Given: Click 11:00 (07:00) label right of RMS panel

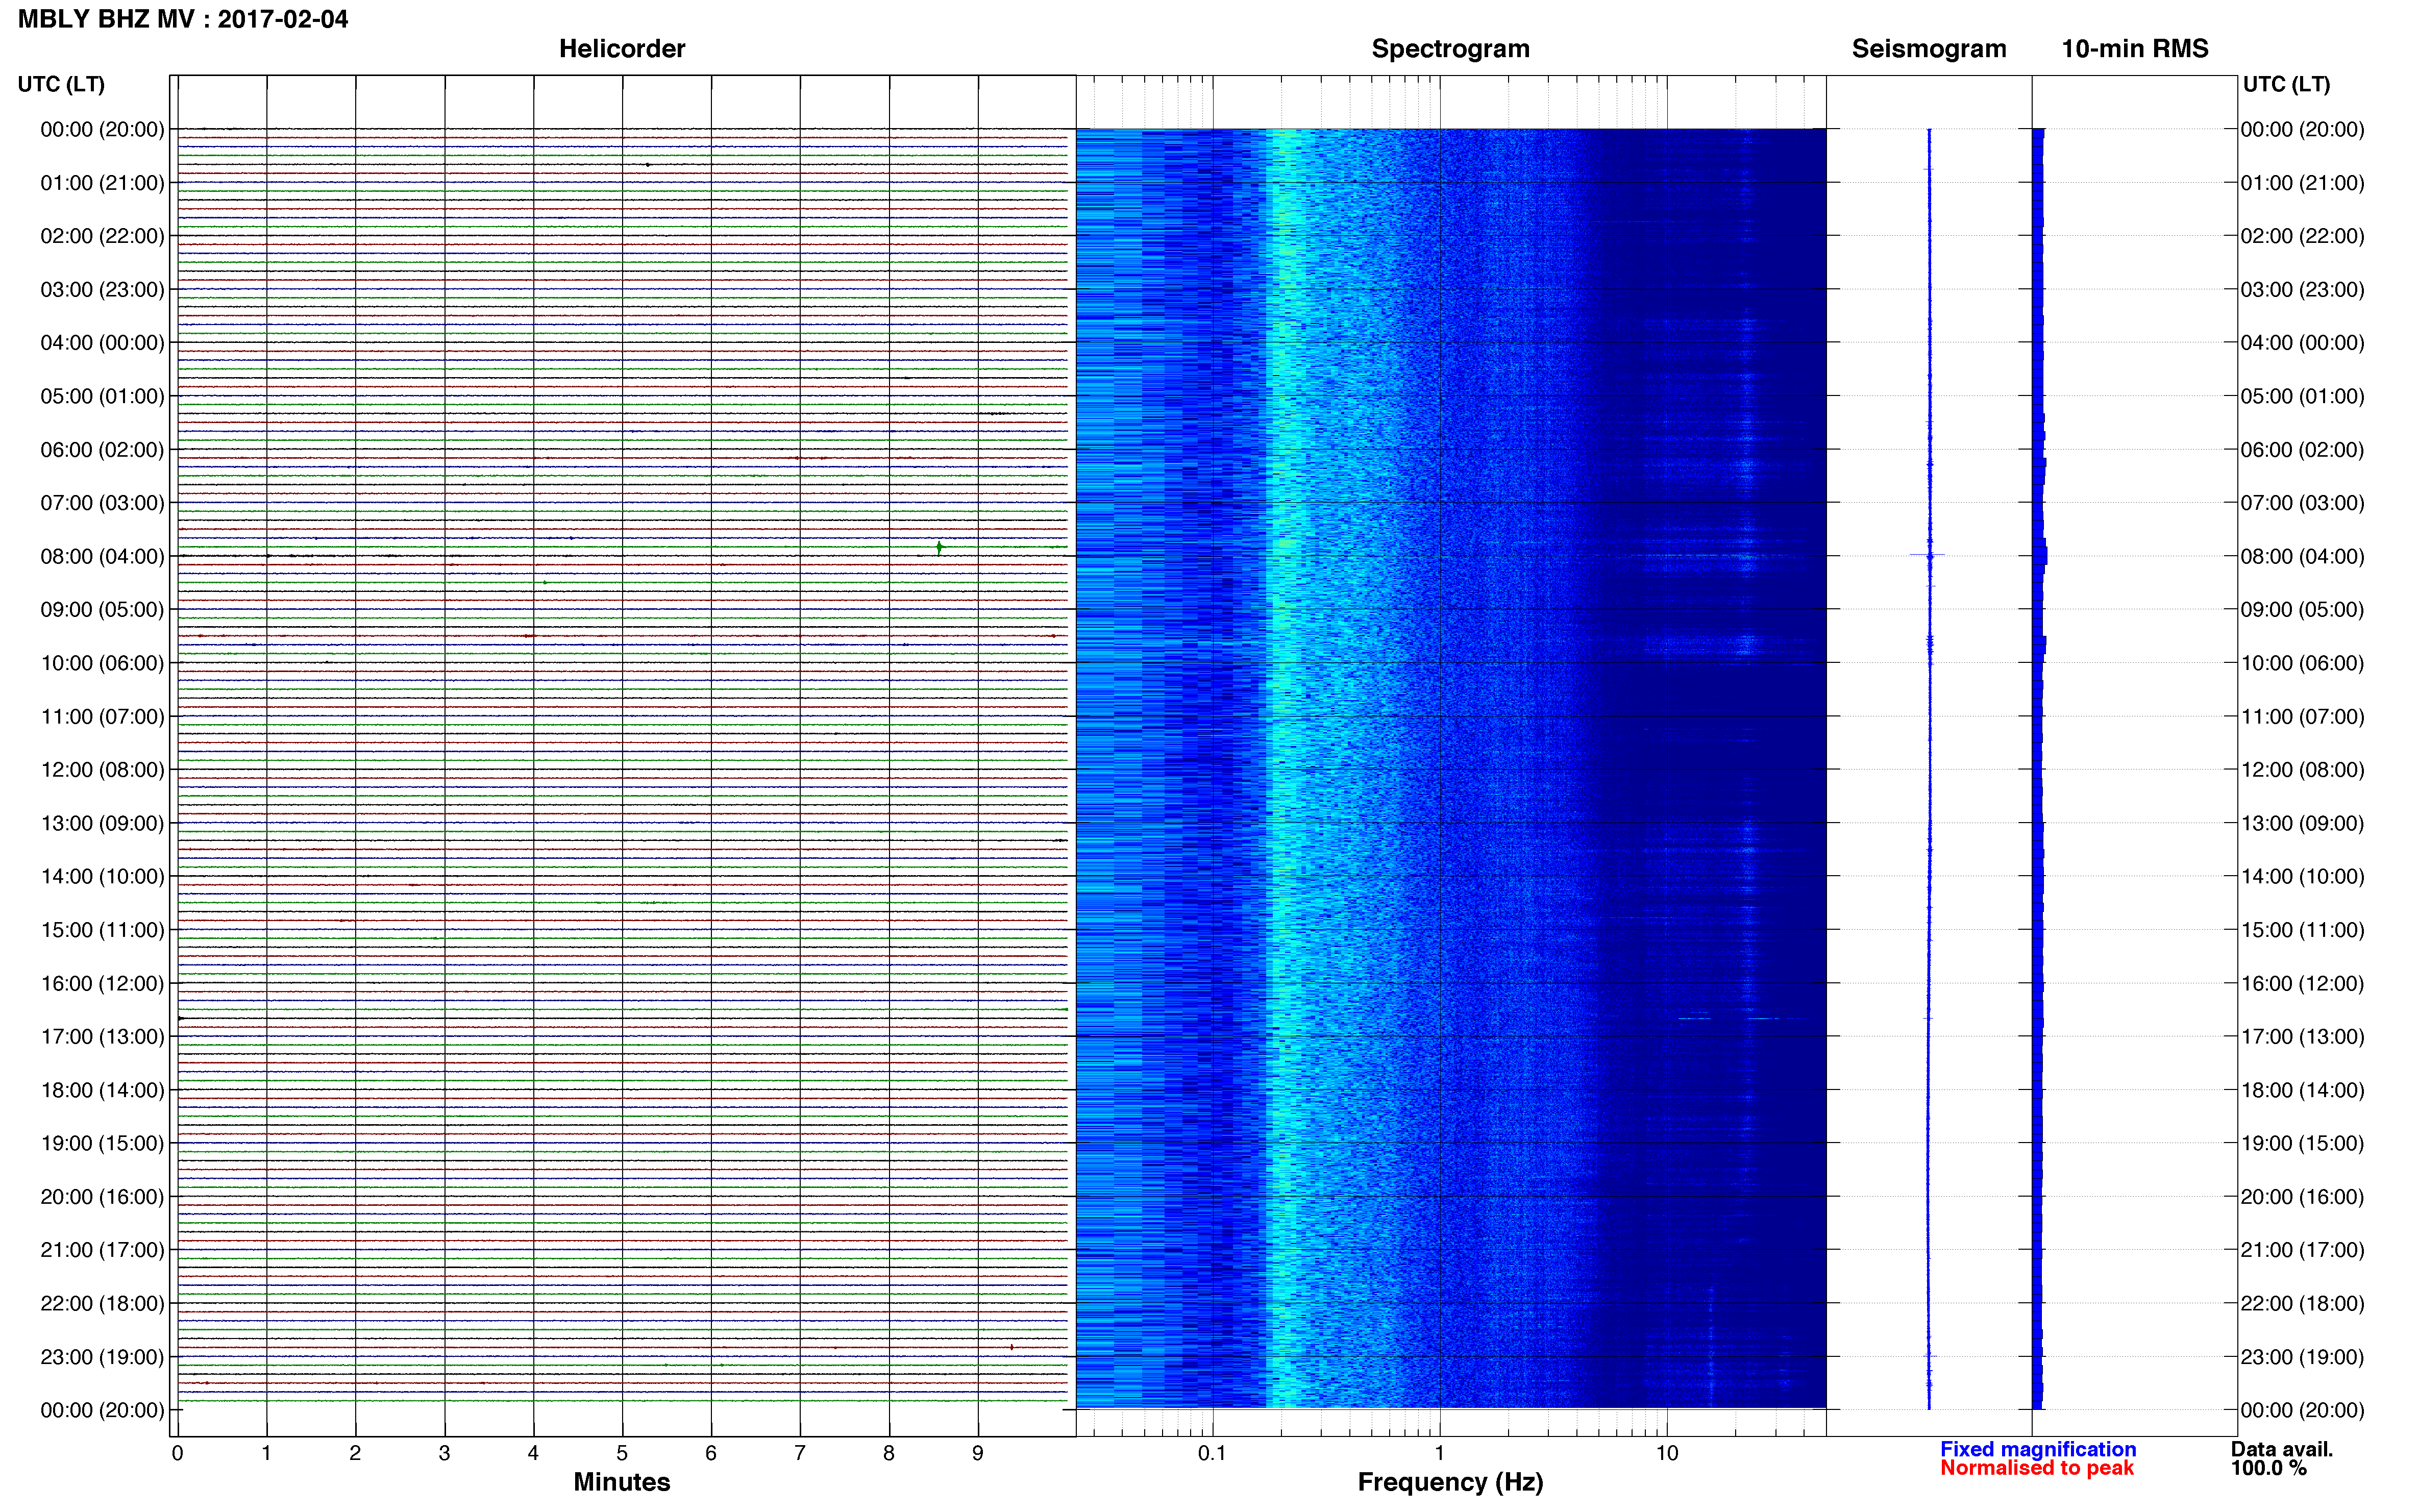Looking at the screenshot, I should 2302,717.
